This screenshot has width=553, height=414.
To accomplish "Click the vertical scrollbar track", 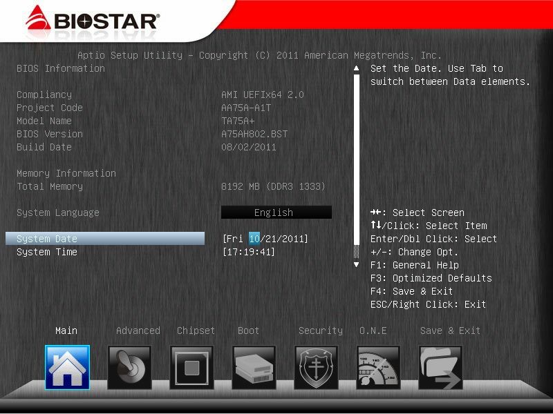I will click(357, 166).
